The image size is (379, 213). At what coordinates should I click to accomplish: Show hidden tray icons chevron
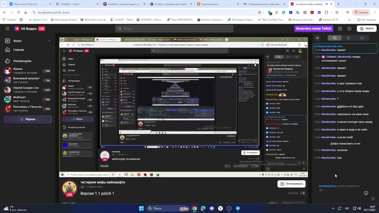click(x=333, y=208)
